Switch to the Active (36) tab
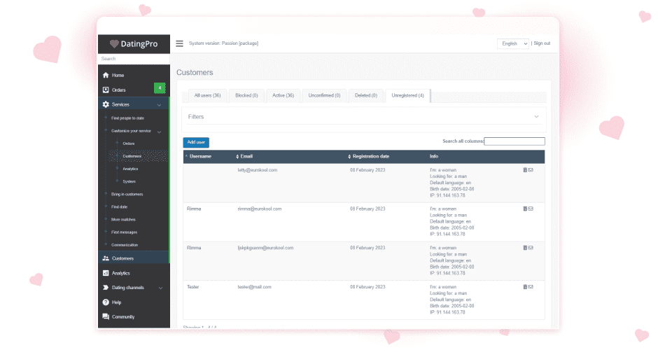 [283, 96]
